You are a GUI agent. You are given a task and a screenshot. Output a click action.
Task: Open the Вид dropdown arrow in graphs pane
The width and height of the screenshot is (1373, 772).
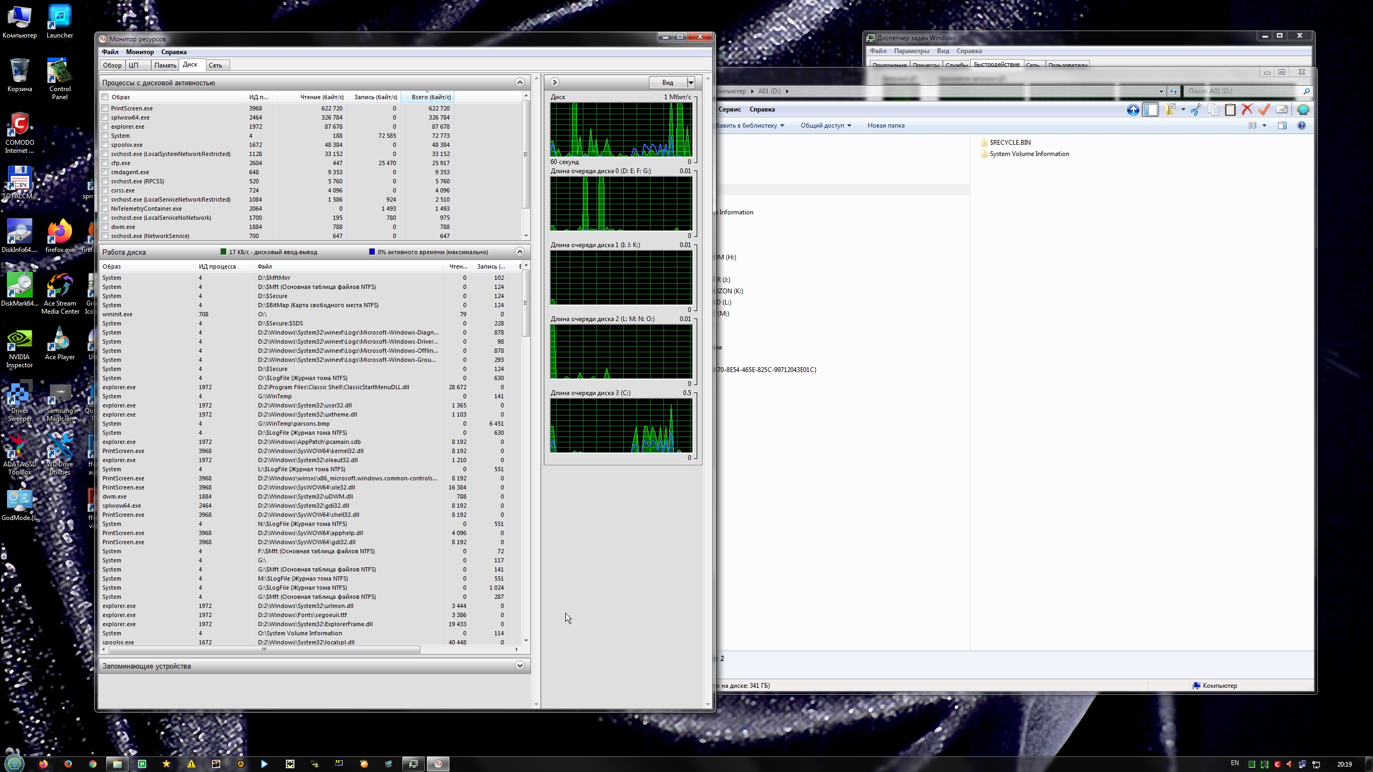tap(691, 83)
